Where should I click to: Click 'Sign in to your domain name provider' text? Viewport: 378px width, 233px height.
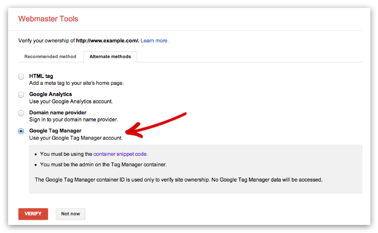[73, 119]
